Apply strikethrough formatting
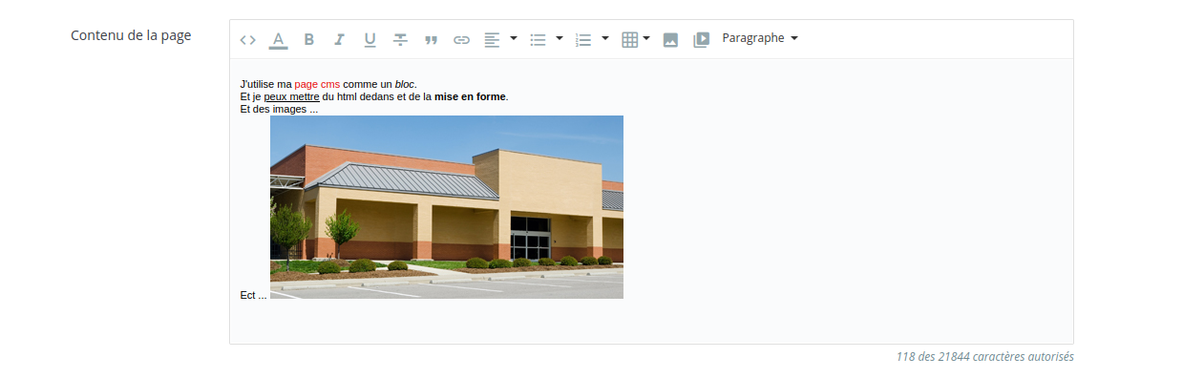Viewport: 1204px width, 378px height. coord(400,39)
